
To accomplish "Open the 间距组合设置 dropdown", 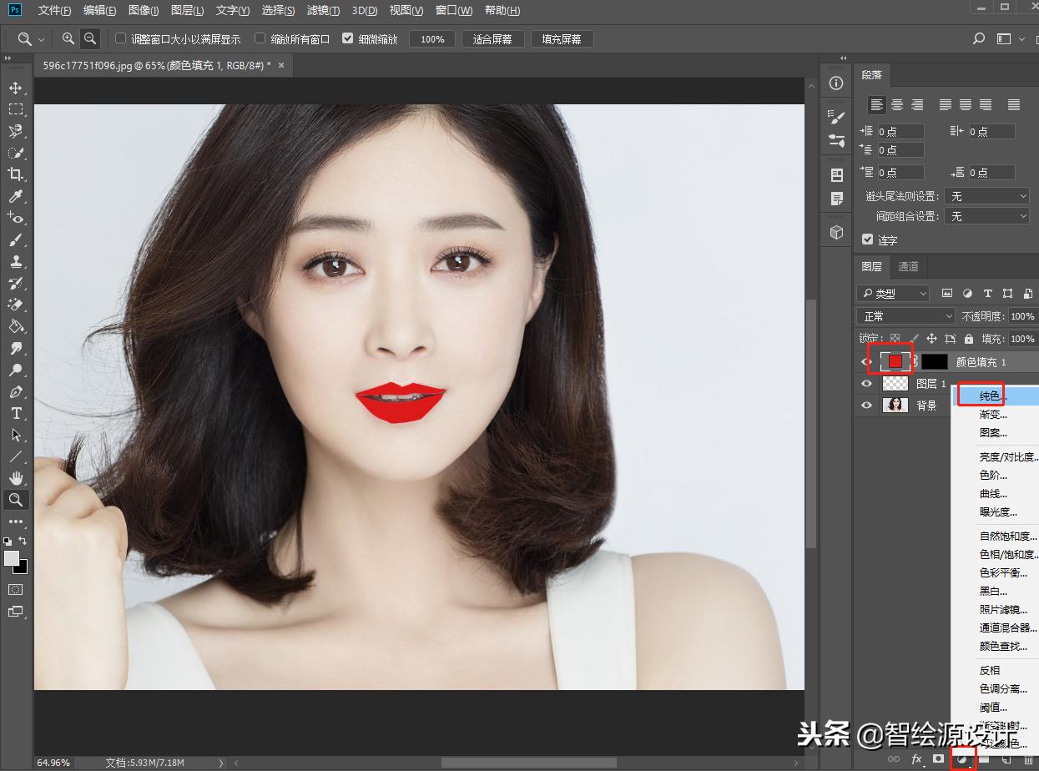I will [986, 215].
